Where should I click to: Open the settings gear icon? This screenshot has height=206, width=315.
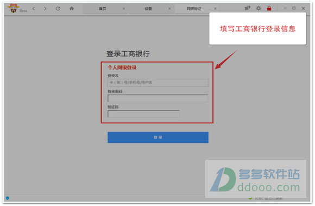click(x=259, y=8)
